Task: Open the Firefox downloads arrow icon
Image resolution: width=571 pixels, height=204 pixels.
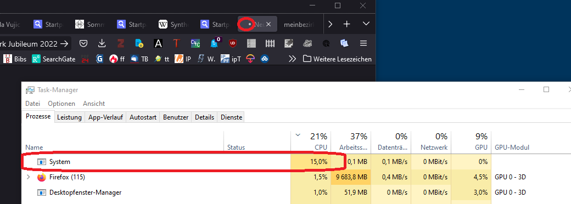Action: 102,44
